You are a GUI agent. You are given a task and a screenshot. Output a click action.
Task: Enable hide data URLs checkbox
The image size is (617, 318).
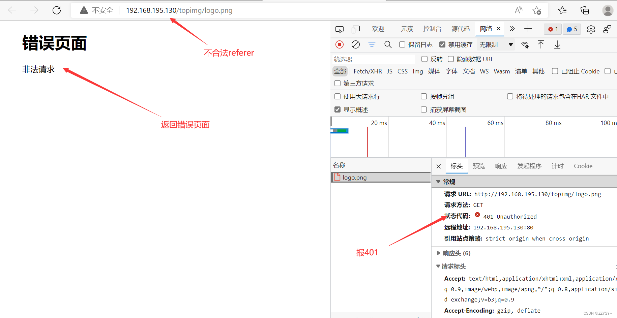[451, 59]
